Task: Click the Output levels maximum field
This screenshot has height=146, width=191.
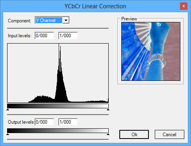Action: click(x=68, y=122)
